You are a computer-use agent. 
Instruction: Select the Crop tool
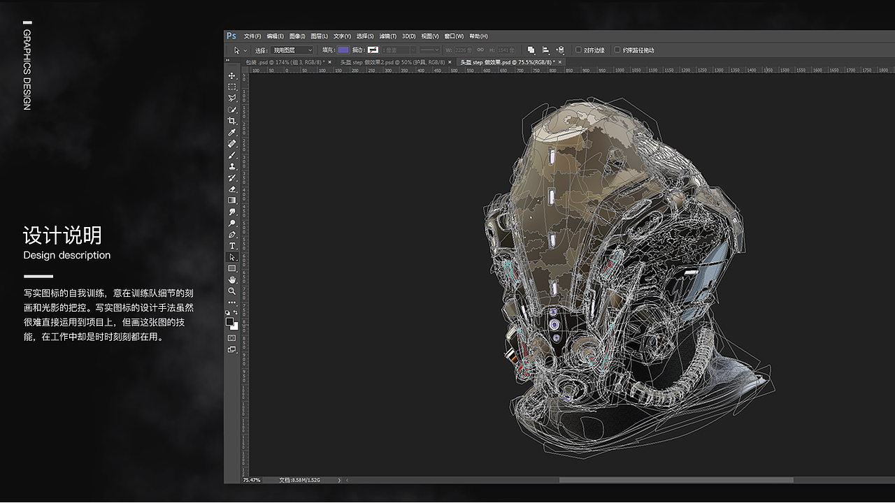(232, 121)
